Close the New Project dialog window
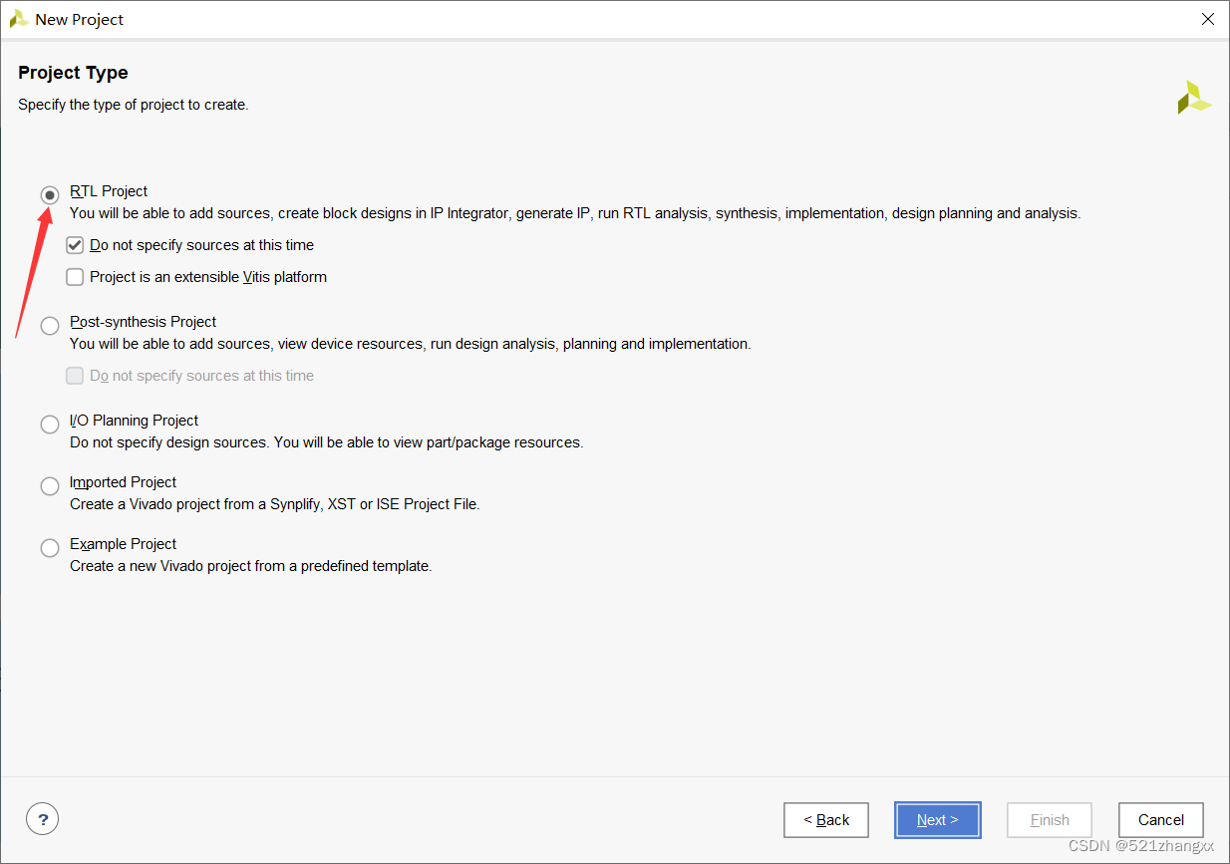 coord(1208,19)
